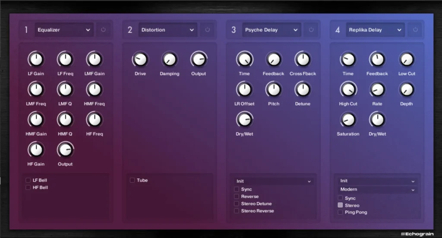This screenshot has height=238, width=442.
Task: Click the Drive knob in Distortion
Action: click(140, 60)
